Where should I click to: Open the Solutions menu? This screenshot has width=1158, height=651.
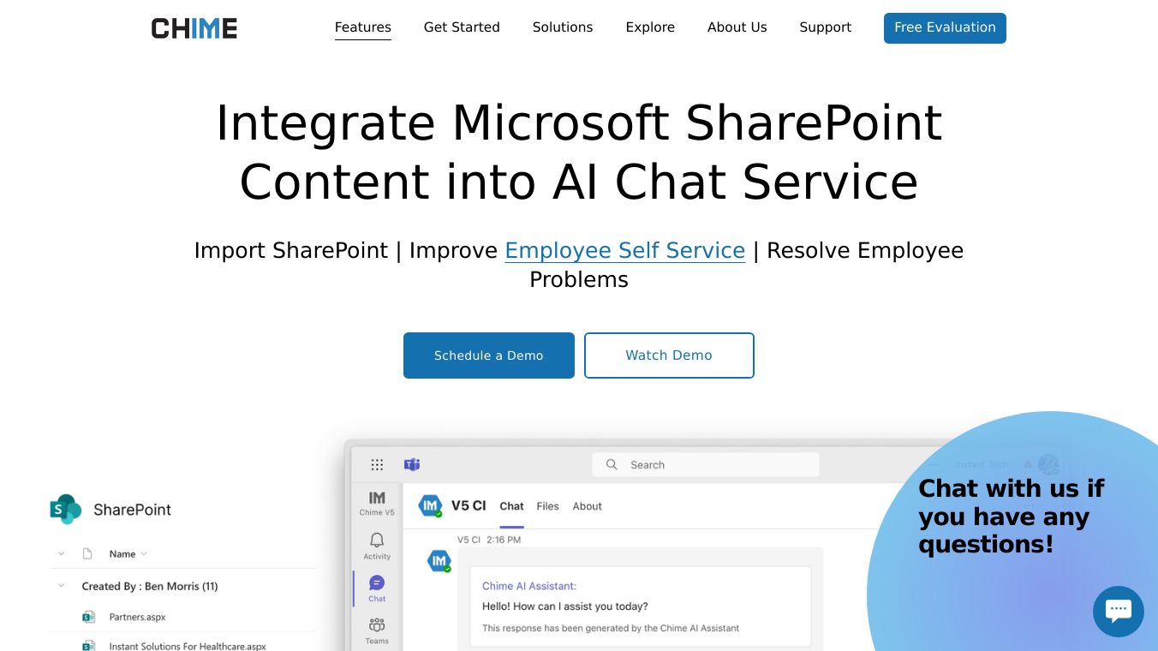click(x=563, y=27)
